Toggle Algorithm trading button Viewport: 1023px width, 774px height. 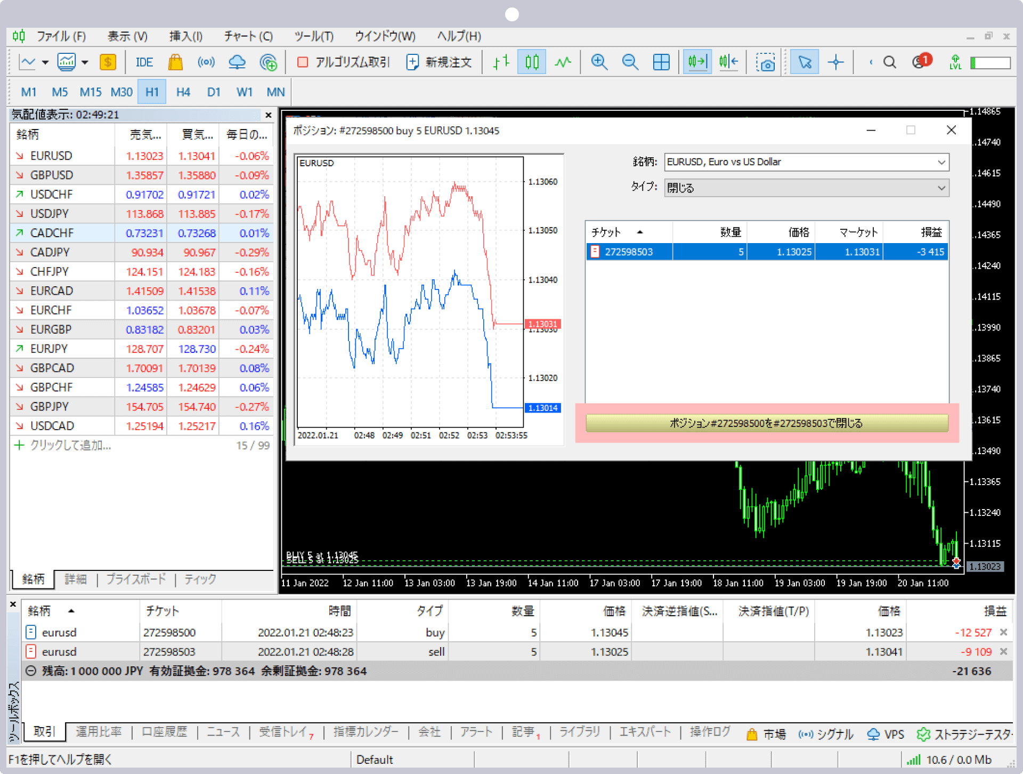click(344, 62)
